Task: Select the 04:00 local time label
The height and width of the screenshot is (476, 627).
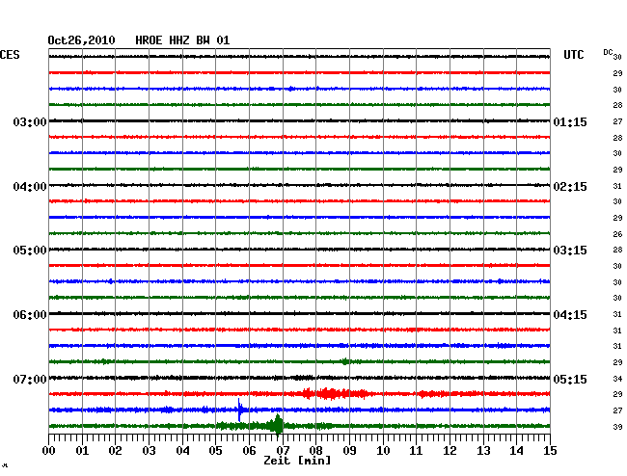Action: click(x=30, y=187)
